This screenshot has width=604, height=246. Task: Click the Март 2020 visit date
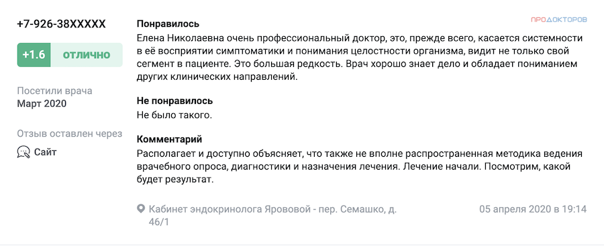pos(42,104)
